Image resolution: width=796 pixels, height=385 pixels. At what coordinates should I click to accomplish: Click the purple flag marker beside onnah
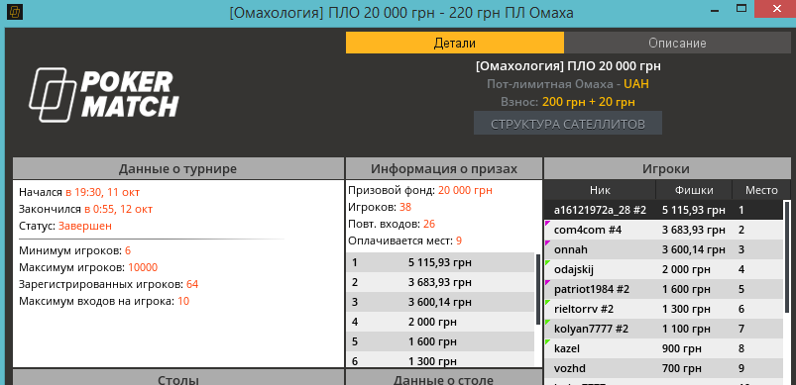coord(547,242)
